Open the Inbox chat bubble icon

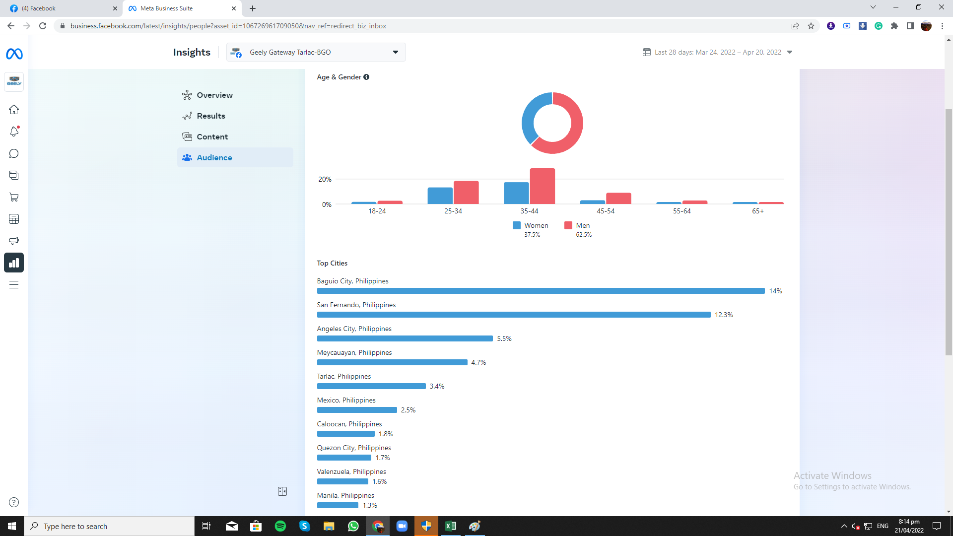(14, 153)
